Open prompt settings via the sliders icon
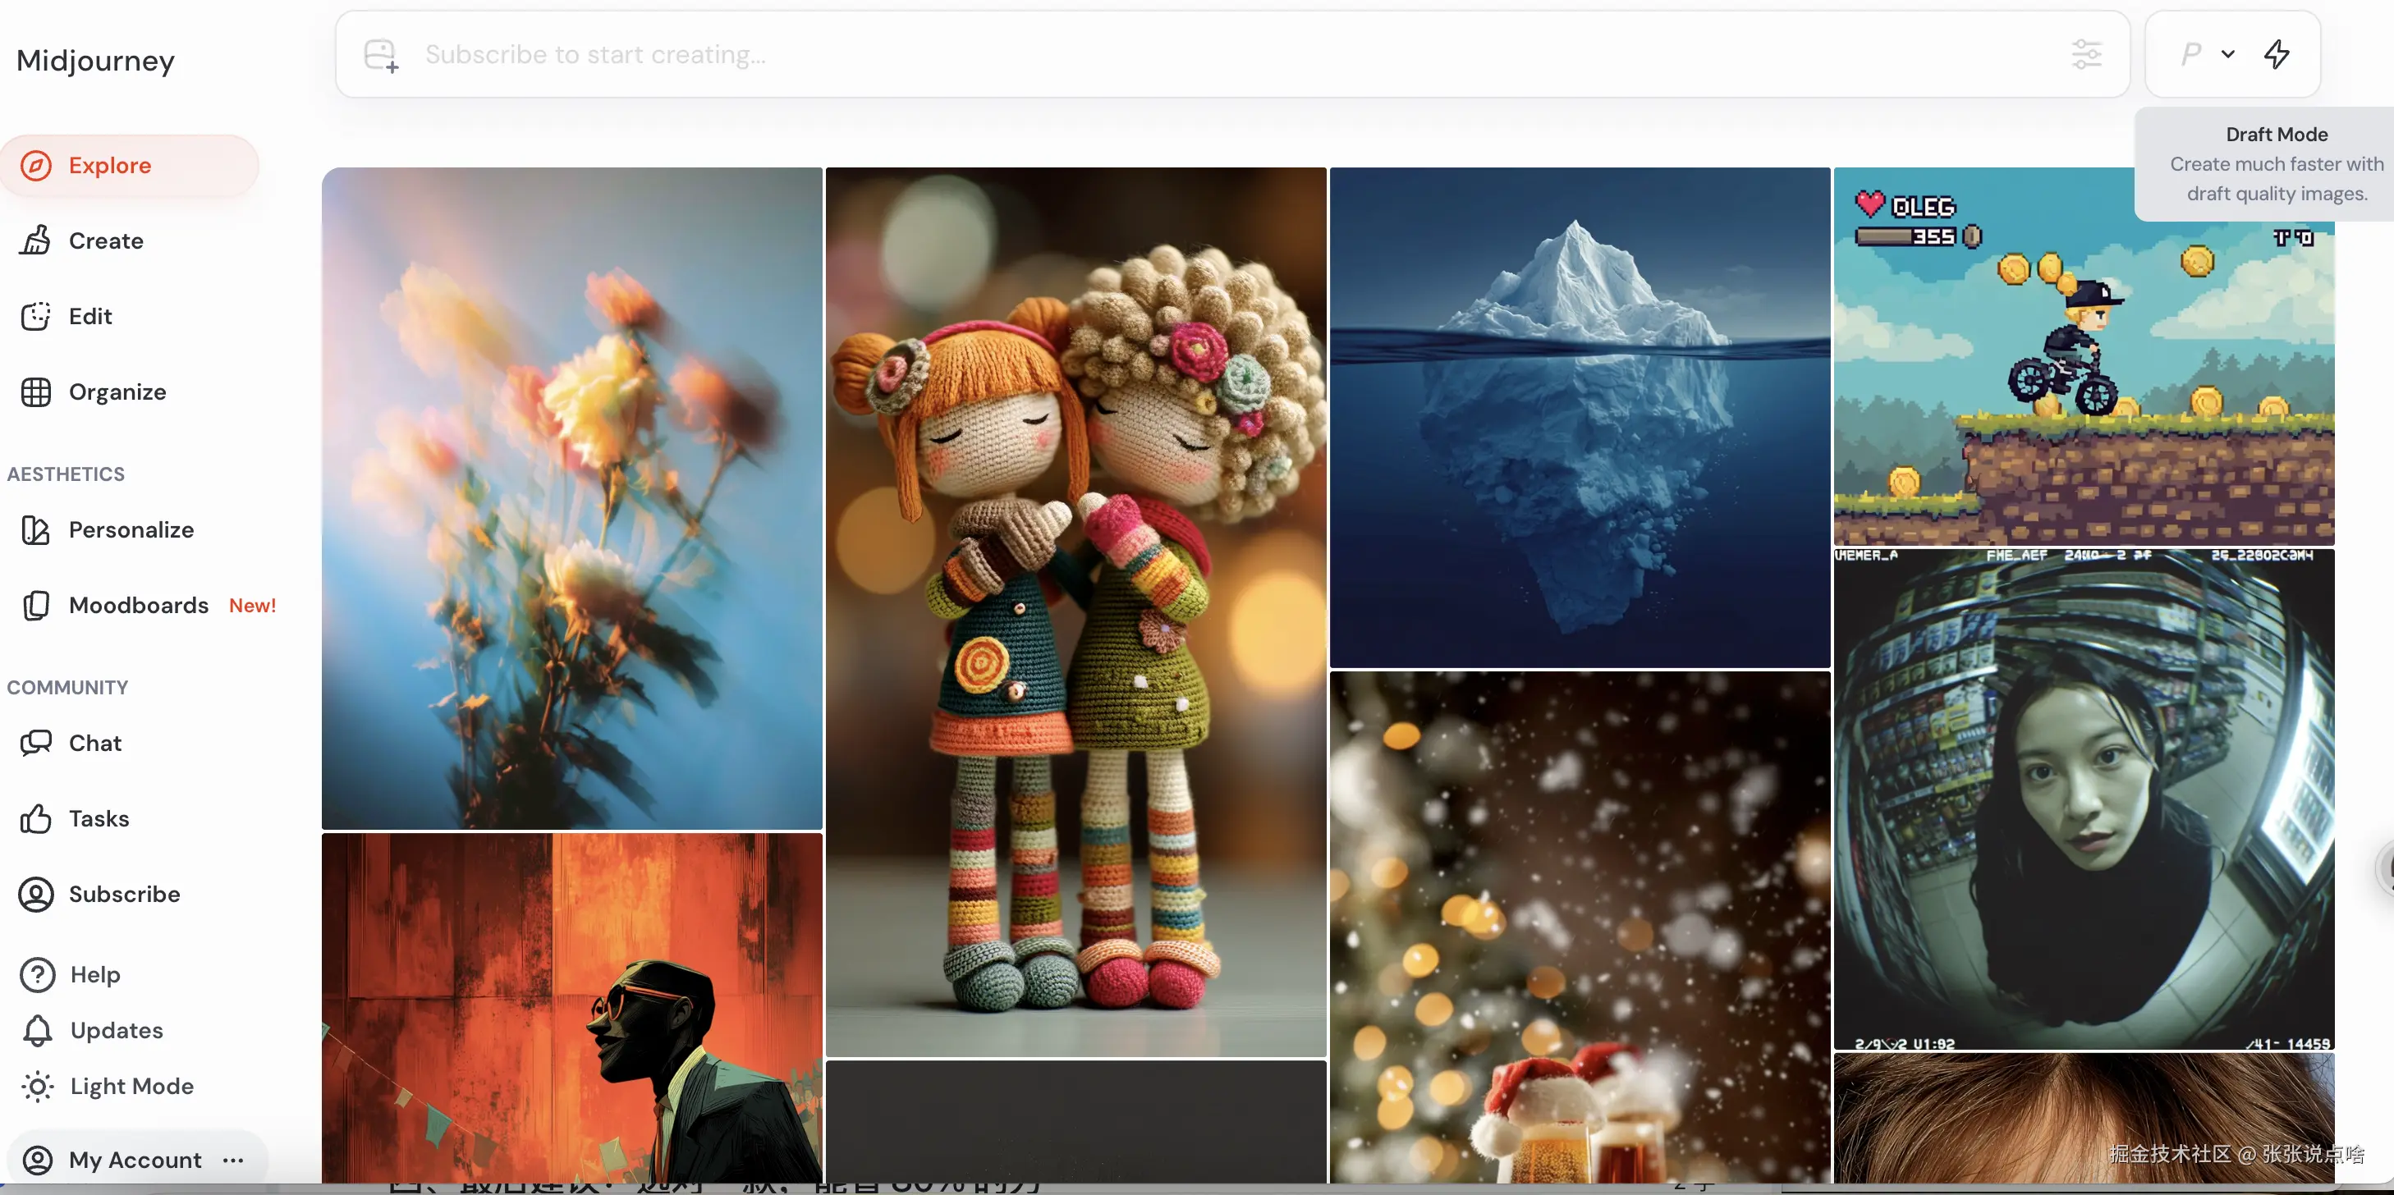2394x1195 pixels. 2085,54
